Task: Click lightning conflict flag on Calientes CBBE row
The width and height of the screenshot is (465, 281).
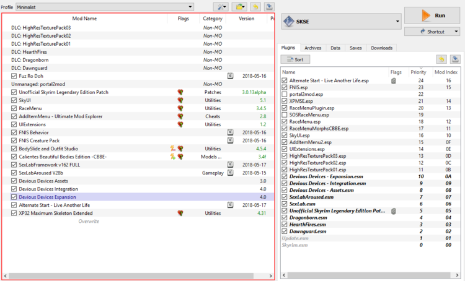Action: tap(172, 157)
